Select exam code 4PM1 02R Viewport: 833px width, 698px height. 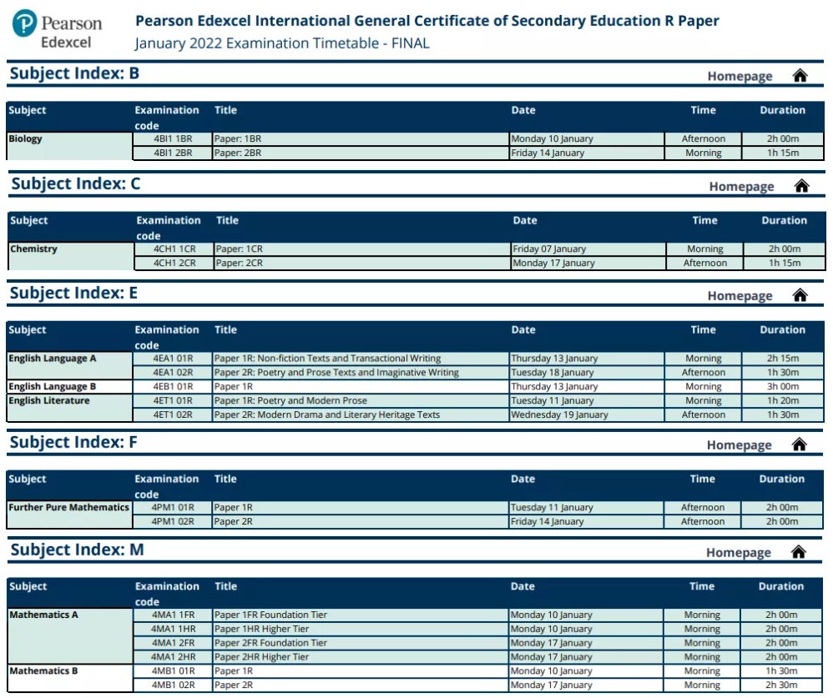coord(173,521)
